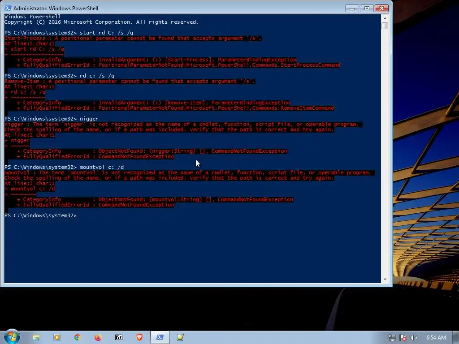Open the Windows Start menu orb

tap(12, 337)
